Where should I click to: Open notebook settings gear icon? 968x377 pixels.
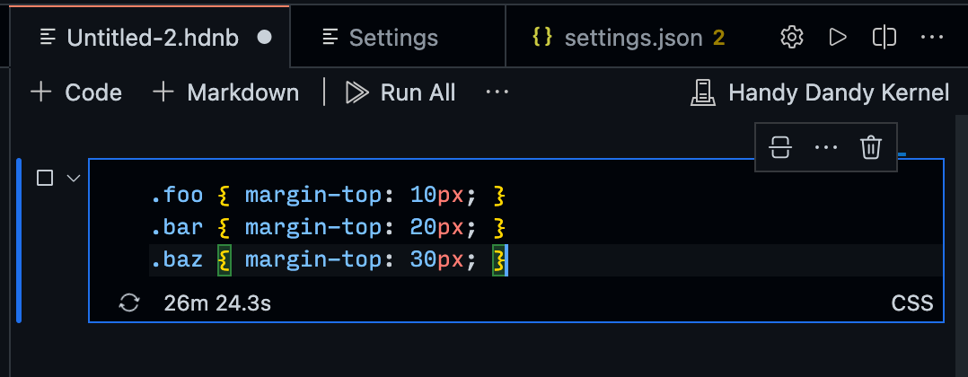click(x=791, y=38)
